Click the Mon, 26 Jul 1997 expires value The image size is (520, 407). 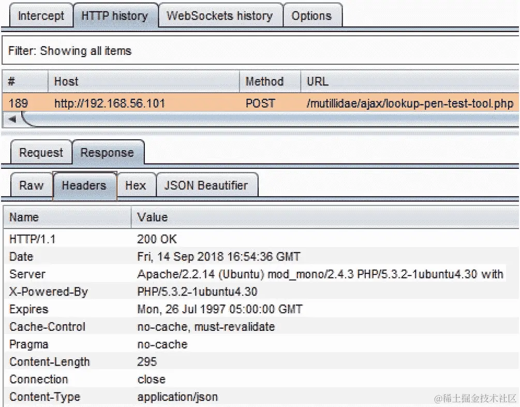pos(220,310)
